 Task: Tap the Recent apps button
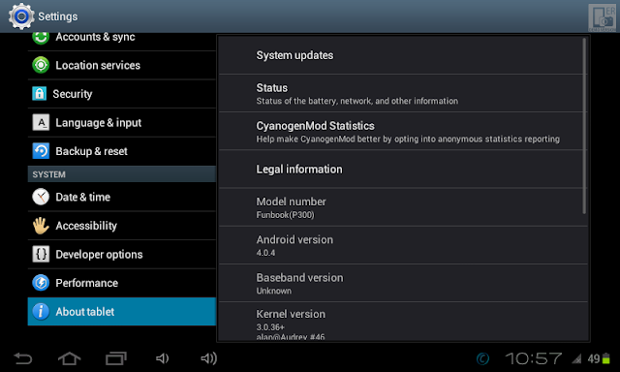click(116, 358)
